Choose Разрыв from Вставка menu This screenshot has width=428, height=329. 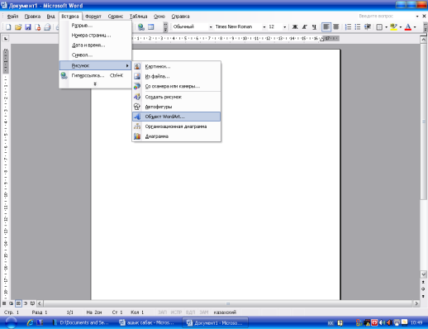[x=95, y=26]
